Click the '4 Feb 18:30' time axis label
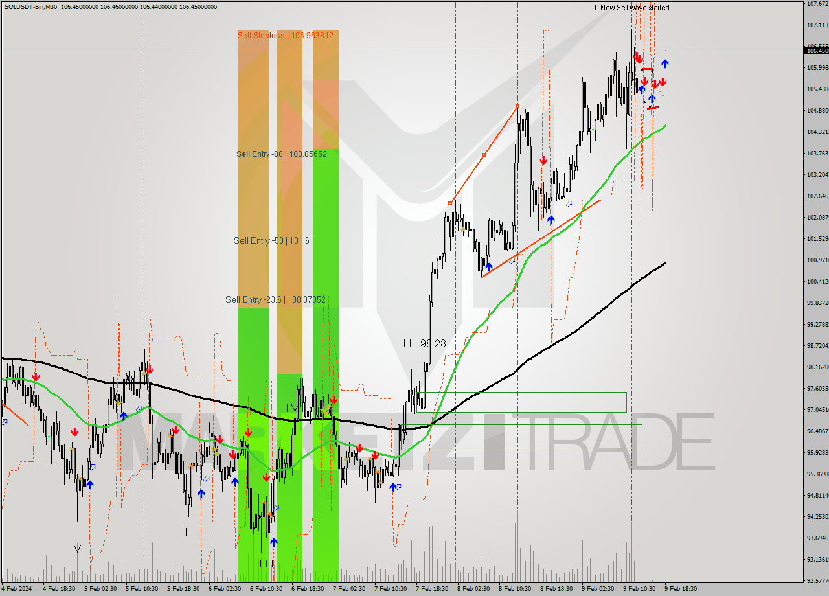 click(59, 589)
